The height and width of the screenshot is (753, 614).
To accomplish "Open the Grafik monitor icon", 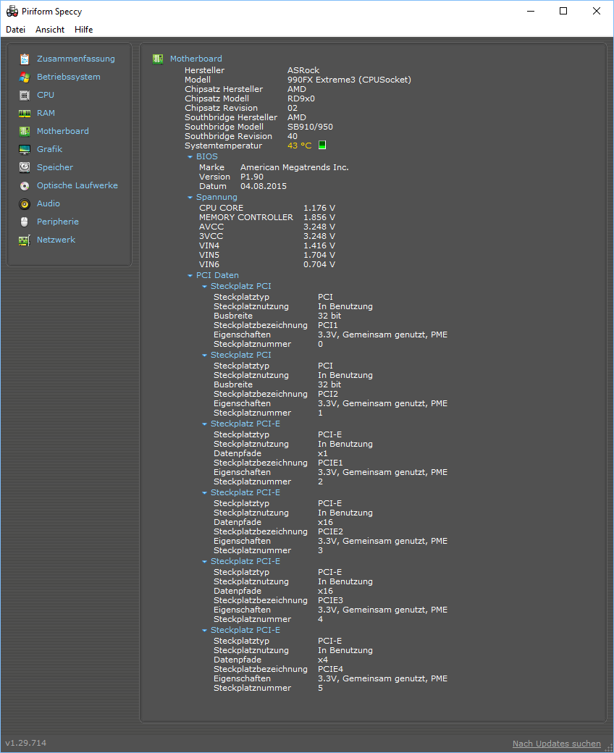I will 25,150.
